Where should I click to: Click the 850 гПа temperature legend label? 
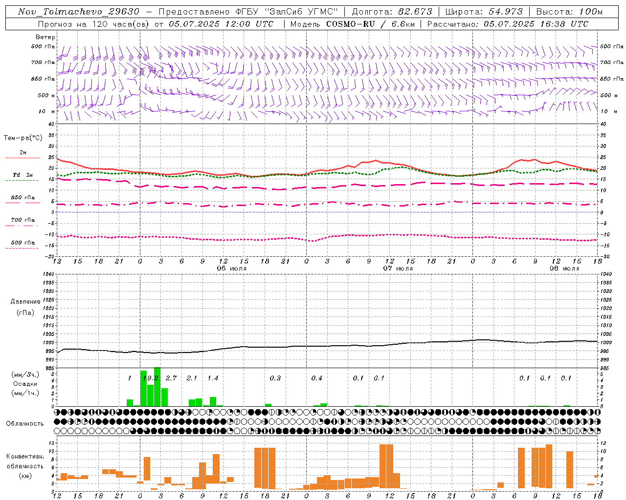(23, 198)
